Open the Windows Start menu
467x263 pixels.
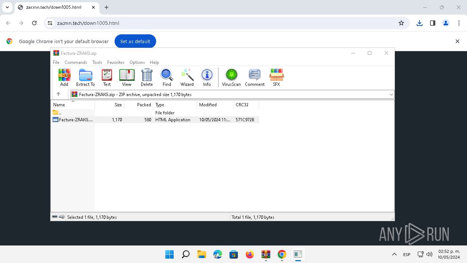170,254
